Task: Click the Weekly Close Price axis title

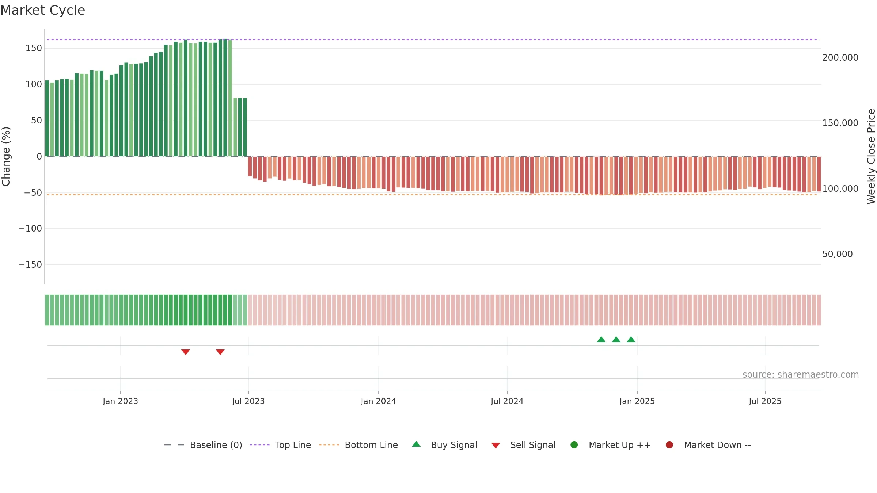Action: click(871, 156)
